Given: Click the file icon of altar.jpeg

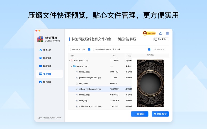Looking at the screenshot, I should coord(77,101).
